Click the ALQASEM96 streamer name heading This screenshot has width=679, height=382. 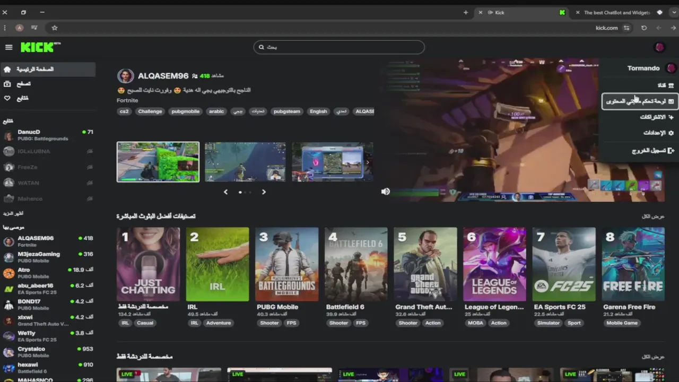(163, 76)
